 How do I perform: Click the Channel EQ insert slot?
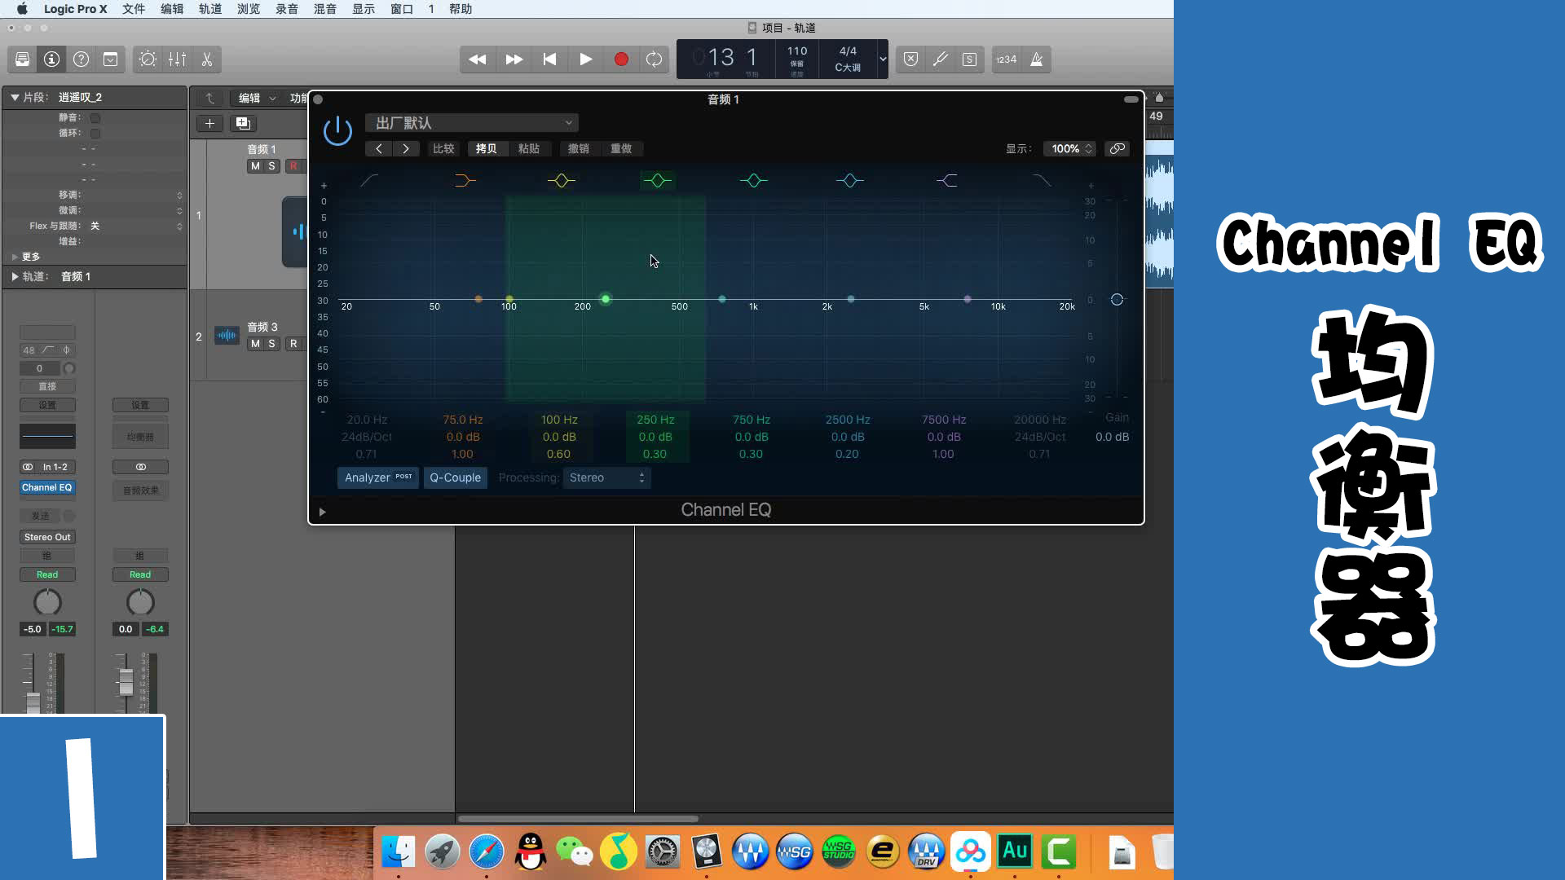tap(47, 487)
